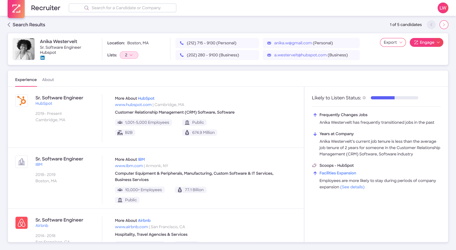Click the ZoomInfo logo icon
The height and width of the screenshot is (250, 456).
pos(16,9)
